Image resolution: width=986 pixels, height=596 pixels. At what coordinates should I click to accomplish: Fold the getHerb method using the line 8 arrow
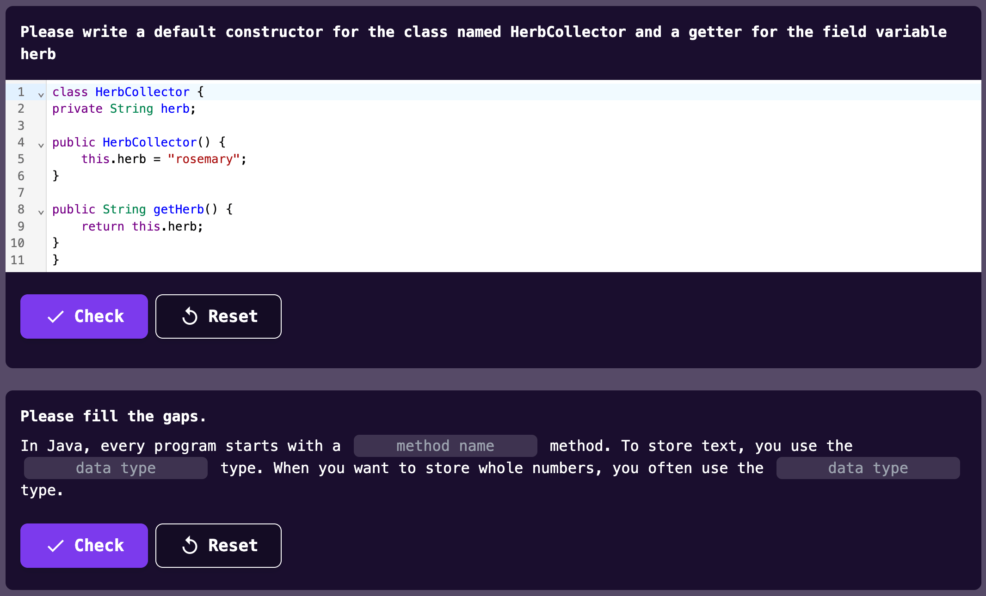pos(41,212)
